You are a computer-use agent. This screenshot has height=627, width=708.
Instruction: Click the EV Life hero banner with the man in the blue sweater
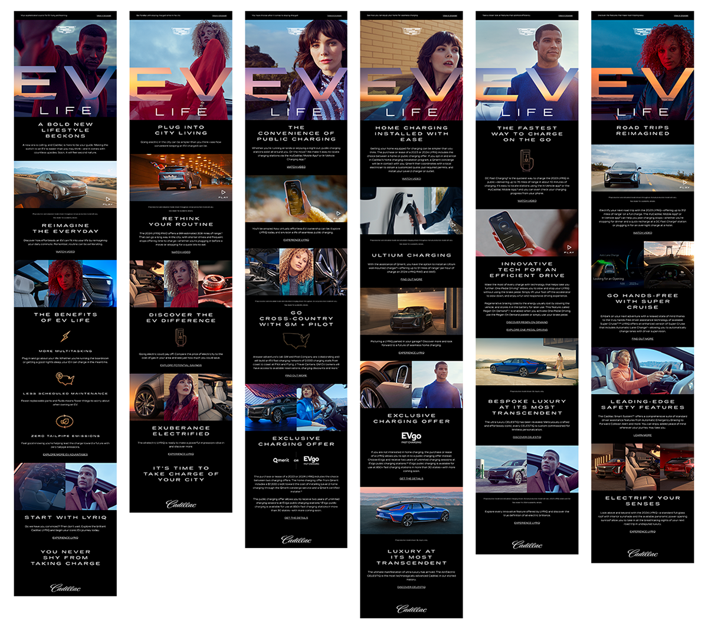(527, 71)
